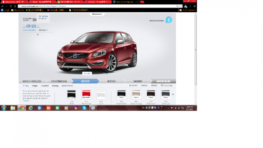263x148 pixels.
Task: Click BYGG NY to start over
Action: (x=134, y=86)
